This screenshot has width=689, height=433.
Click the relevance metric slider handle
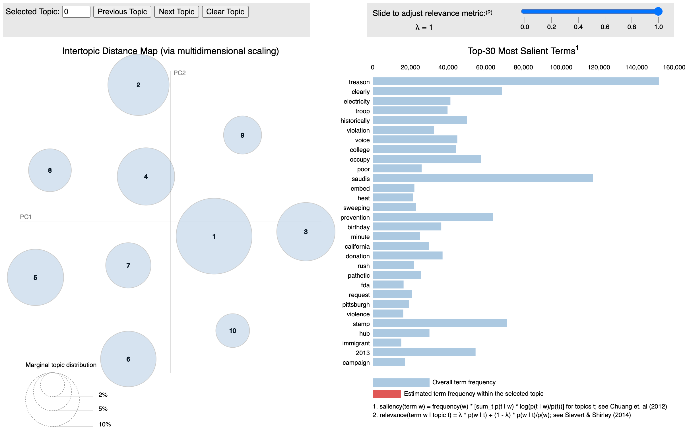tap(658, 11)
